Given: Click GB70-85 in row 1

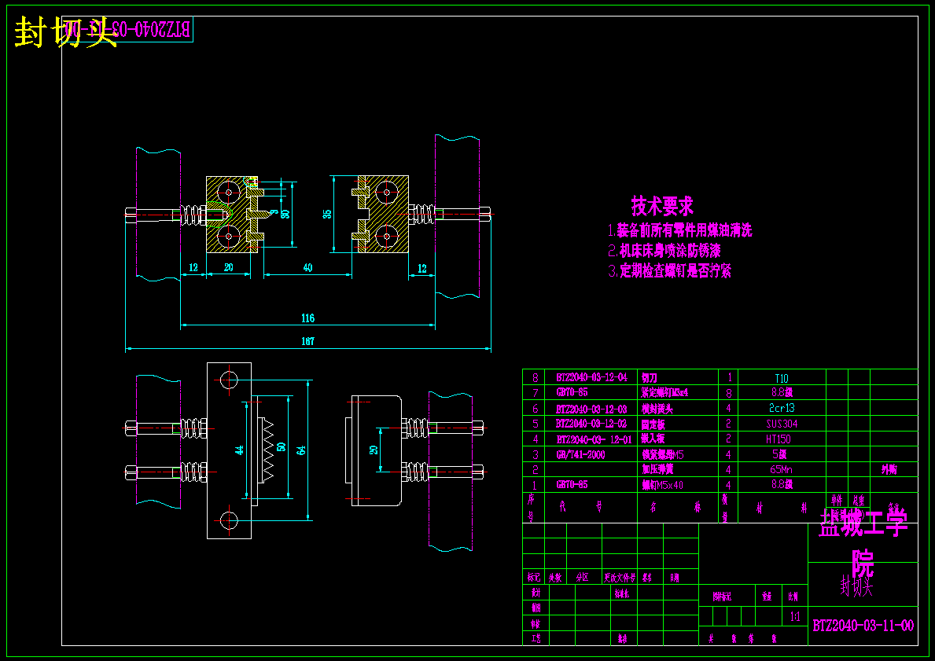Looking at the screenshot, I should click(x=572, y=485).
